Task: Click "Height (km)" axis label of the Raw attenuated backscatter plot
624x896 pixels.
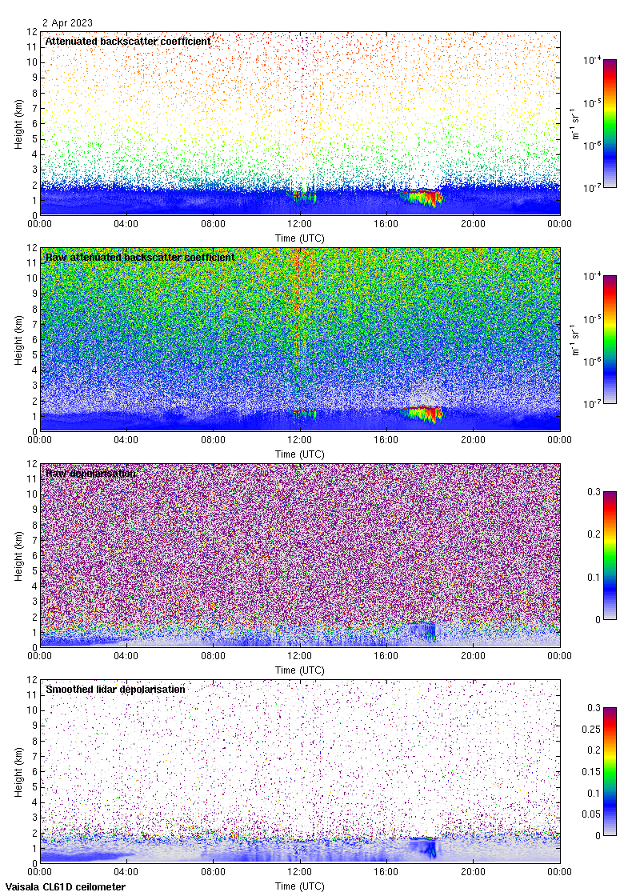Action: pos(19,340)
